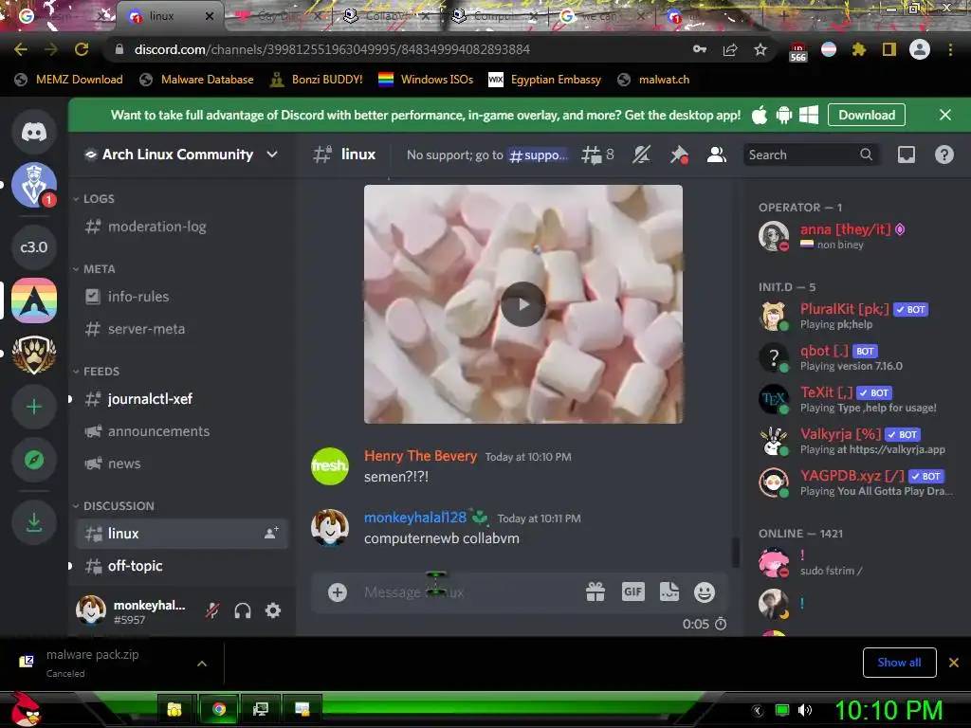The height and width of the screenshot is (728, 971).
Task: Open the c3.0 server icon
Action: click(x=34, y=247)
